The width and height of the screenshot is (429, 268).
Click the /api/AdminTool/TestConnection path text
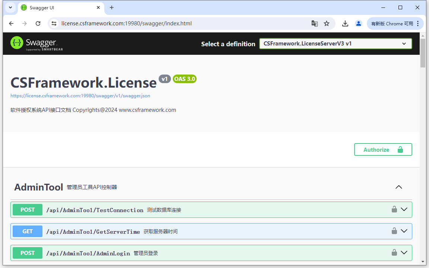(x=95, y=210)
